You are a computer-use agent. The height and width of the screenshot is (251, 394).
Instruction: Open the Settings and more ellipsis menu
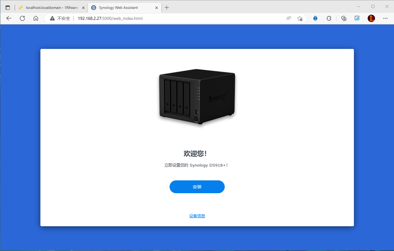point(385,18)
